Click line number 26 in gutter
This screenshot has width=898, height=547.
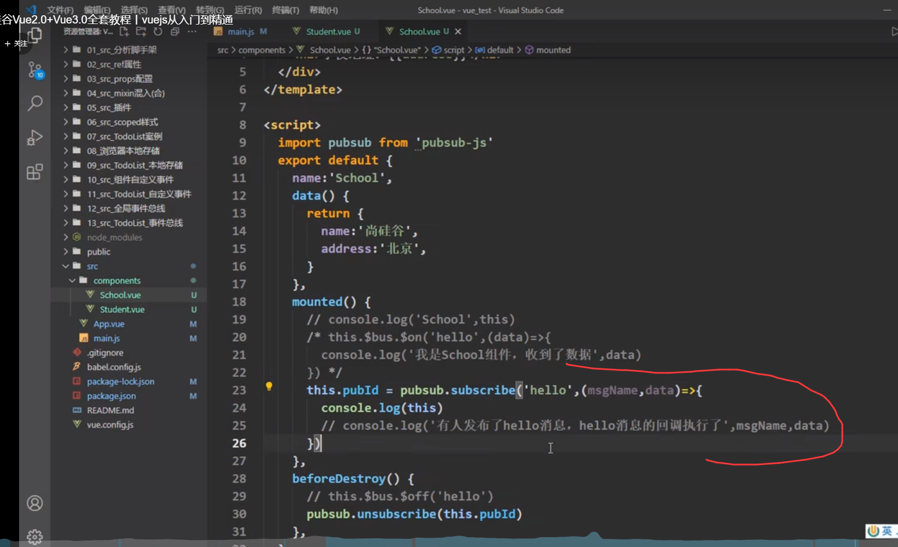click(239, 443)
